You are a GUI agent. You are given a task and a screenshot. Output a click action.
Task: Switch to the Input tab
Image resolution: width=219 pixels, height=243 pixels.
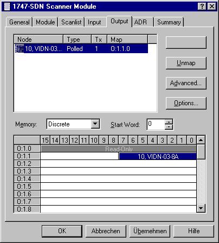tap(94, 22)
